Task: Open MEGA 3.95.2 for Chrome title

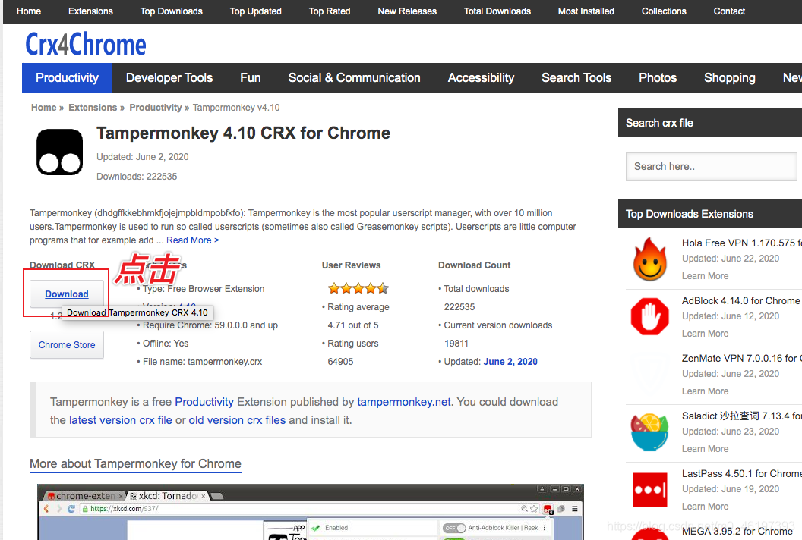Action: click(x=737, y=532)
